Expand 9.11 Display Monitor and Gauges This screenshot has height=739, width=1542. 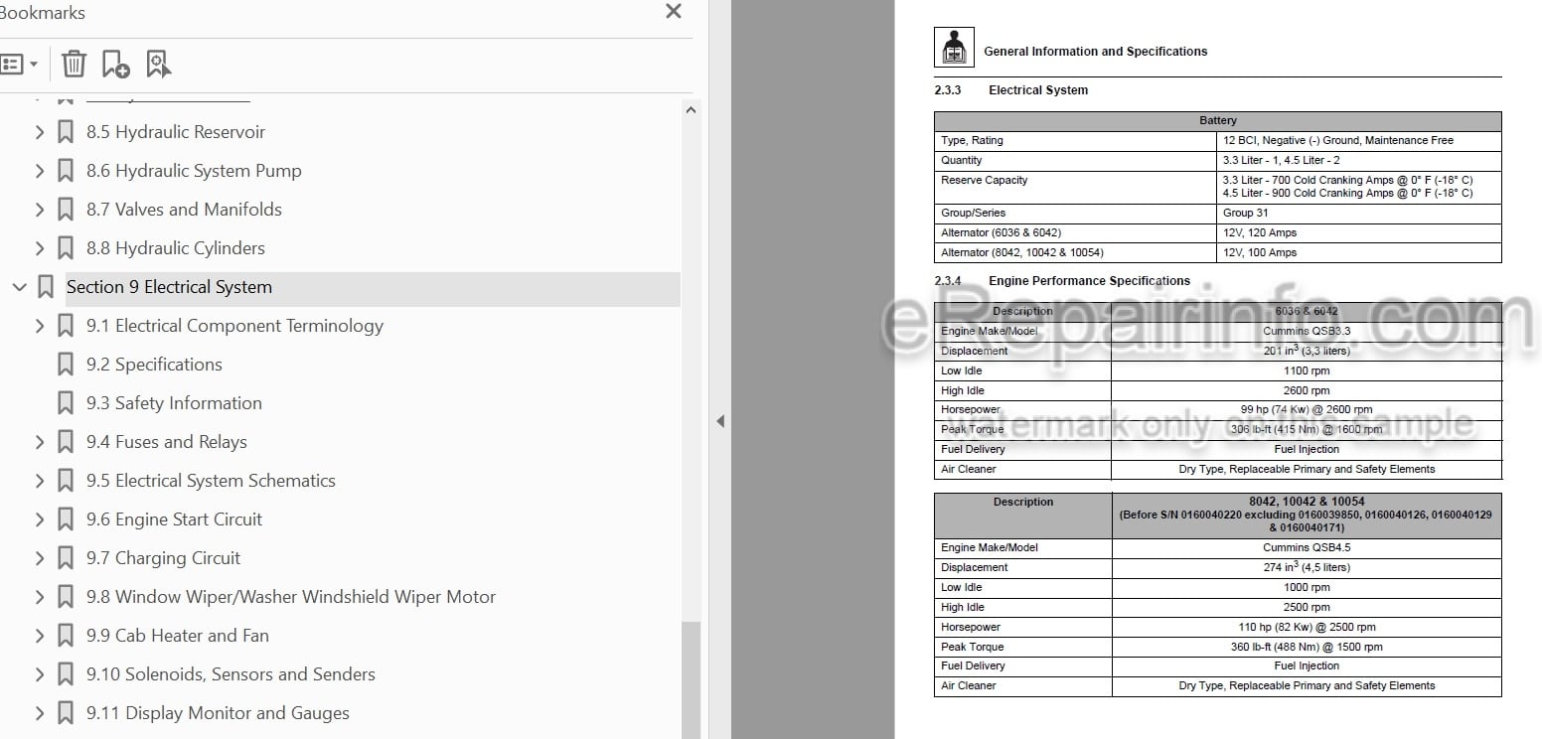40,713
